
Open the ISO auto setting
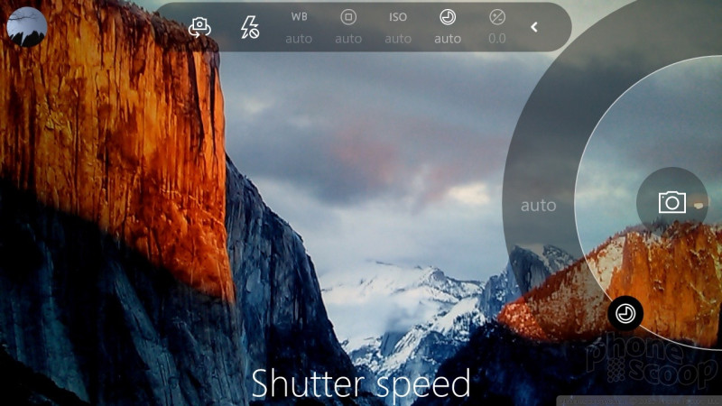pos(398,27)
